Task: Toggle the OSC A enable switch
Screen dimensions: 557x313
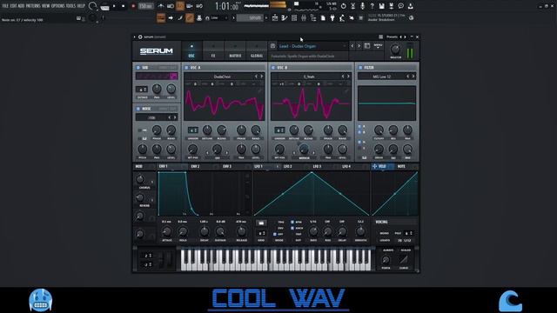Action: tap(186, 68)
